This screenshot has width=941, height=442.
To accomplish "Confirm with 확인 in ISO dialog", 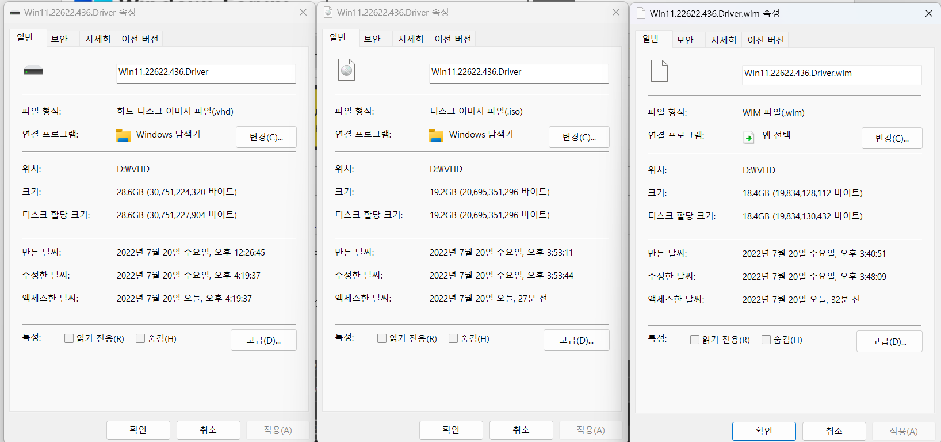I will tap(451, 430).
